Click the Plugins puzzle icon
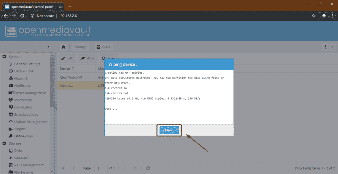338x174 pixels. (11, 129)
